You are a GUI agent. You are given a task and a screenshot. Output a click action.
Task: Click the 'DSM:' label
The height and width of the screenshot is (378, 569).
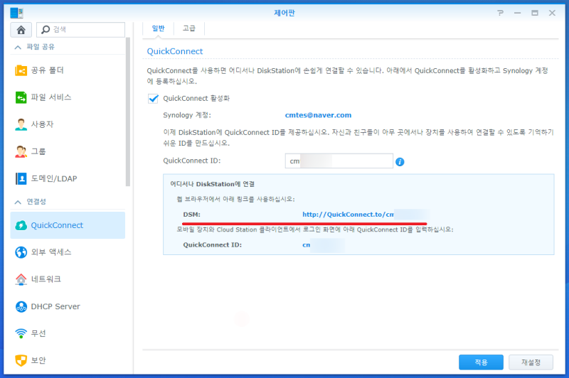[x=191, y=215]
